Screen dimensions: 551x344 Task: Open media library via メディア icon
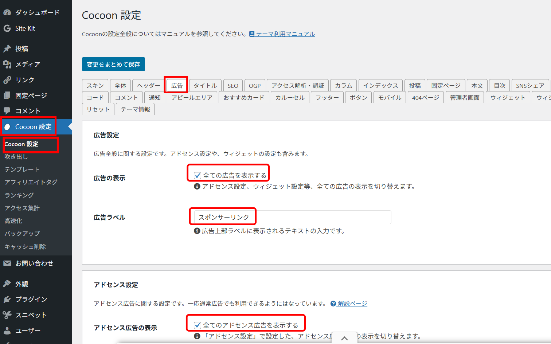pyautogui.click(x=7, y=64)
